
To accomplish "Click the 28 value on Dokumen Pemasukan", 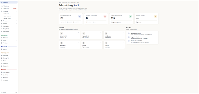I will (x=62, y=18).
